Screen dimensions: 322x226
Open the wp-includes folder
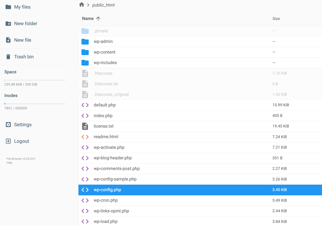point(85,62)
